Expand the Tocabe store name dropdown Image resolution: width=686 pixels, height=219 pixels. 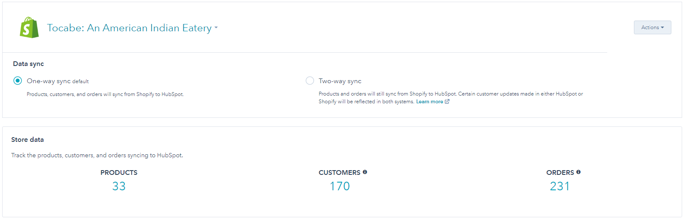[129, 28]
